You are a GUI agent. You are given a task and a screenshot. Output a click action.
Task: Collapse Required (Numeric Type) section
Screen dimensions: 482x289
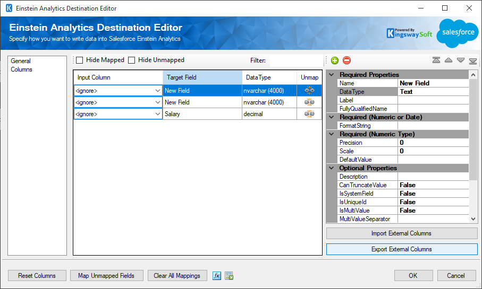(332, 134)
